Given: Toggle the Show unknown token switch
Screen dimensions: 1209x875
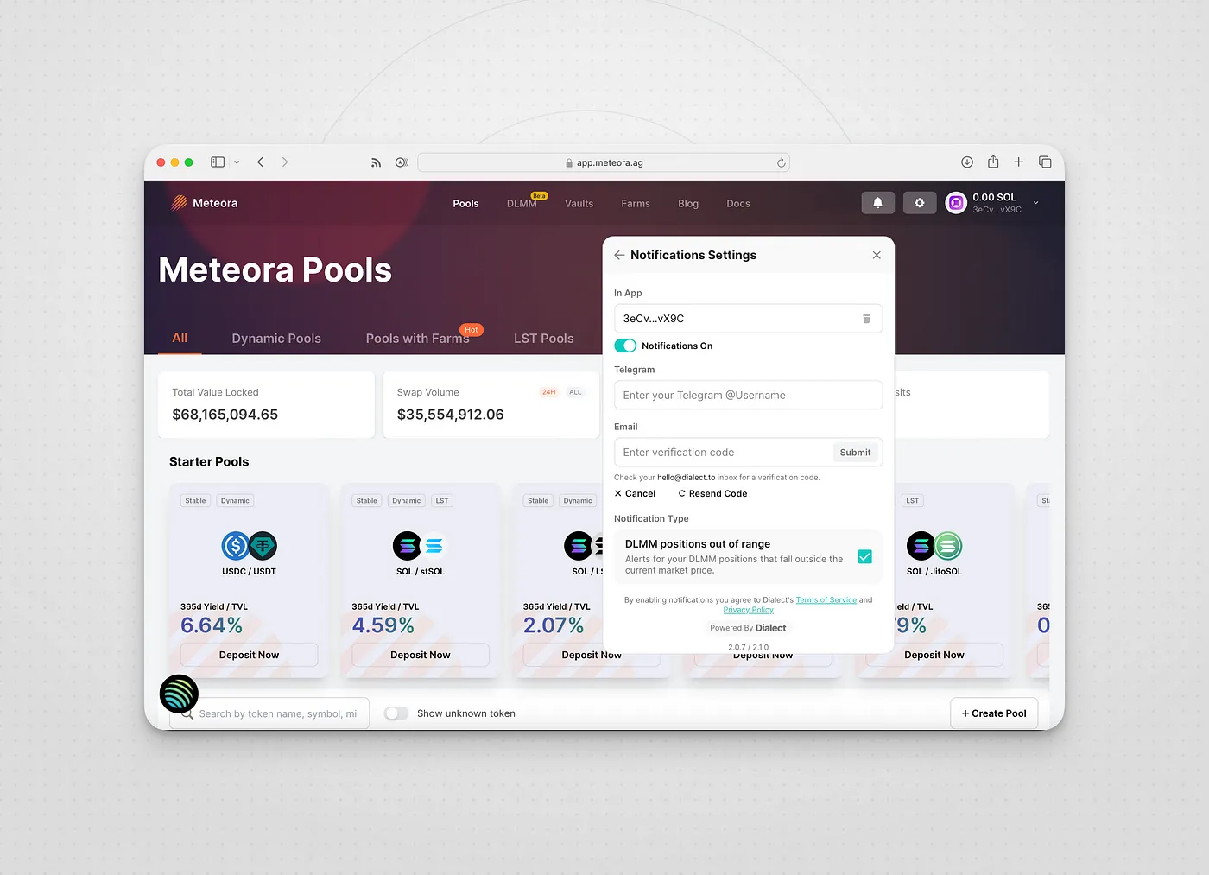Looking at the screenshot, I should tap(396, 713).
